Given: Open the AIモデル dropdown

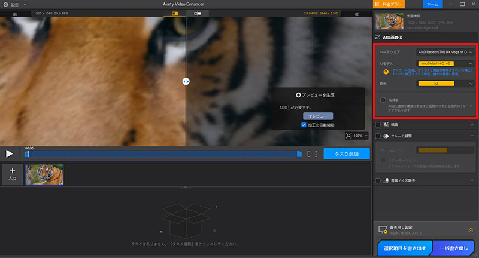Looking at the screenshot, I should click(x=445, y=64).
